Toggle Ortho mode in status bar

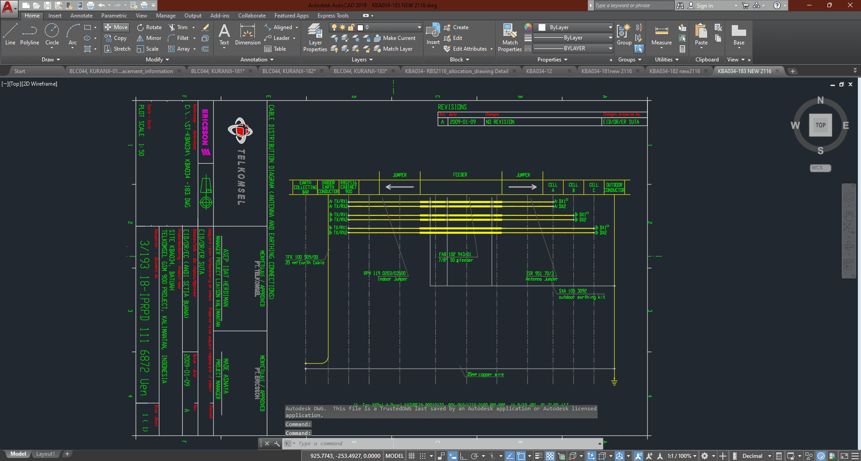(x=463, y=456)
